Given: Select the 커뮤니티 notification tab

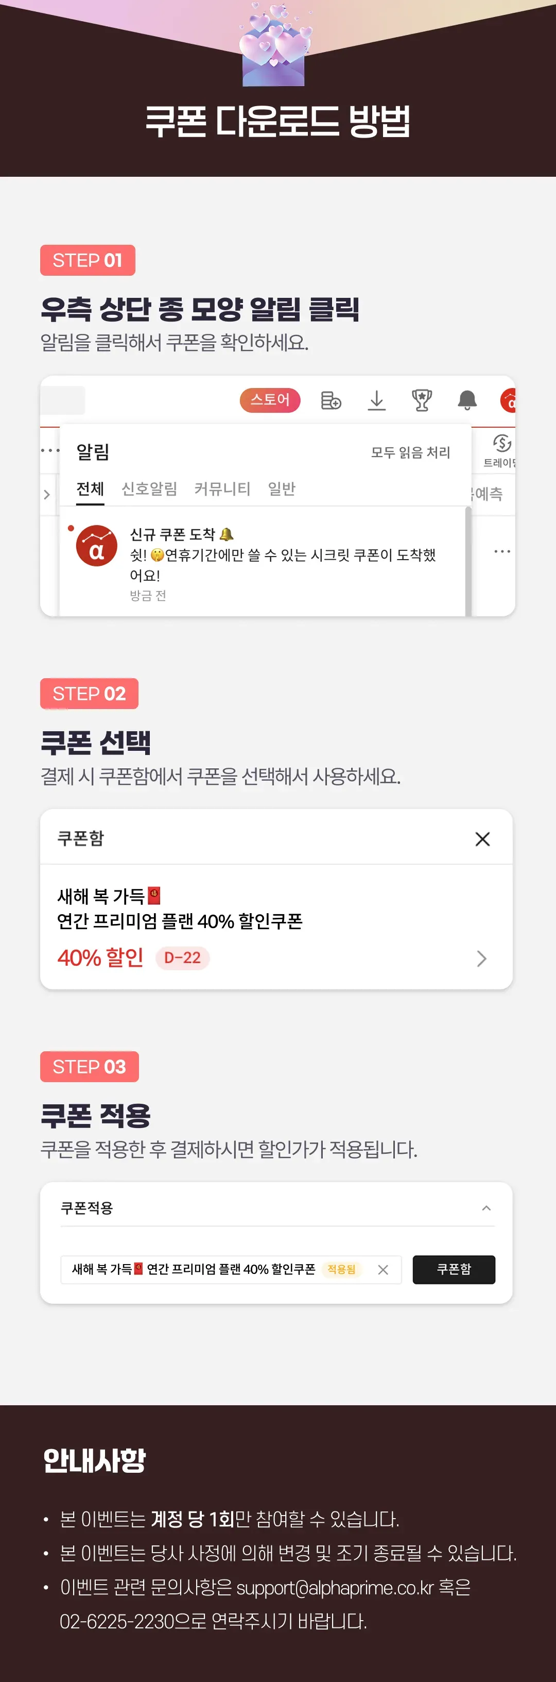Looking at the screenshot, I should click(x=222, y=489).
